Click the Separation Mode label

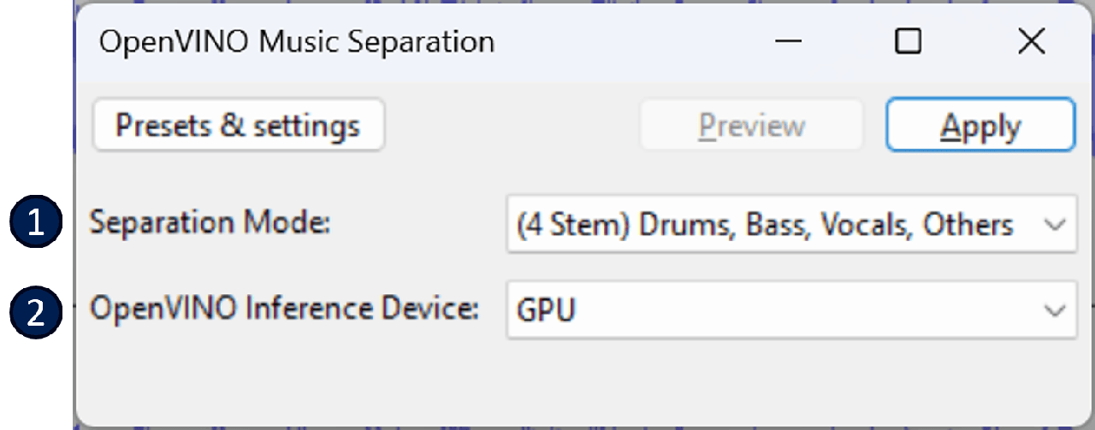(210, 223)
